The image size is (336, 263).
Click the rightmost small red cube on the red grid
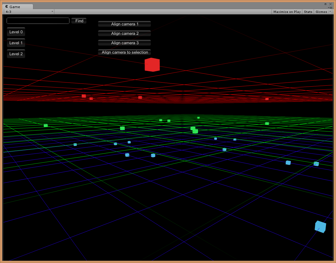[x=267, y=99]
